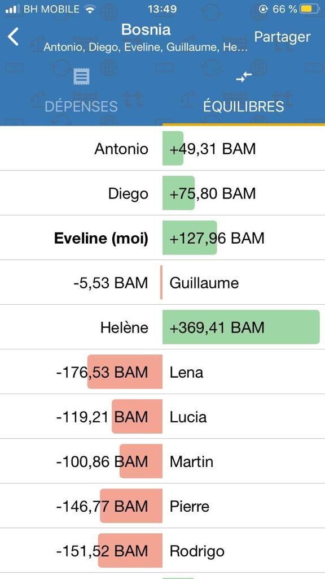
Task: Tap the orientation lock icon in status bar
Action: click(263, 9)
